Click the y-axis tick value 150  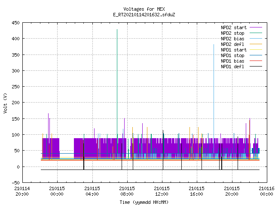point(15,119)
